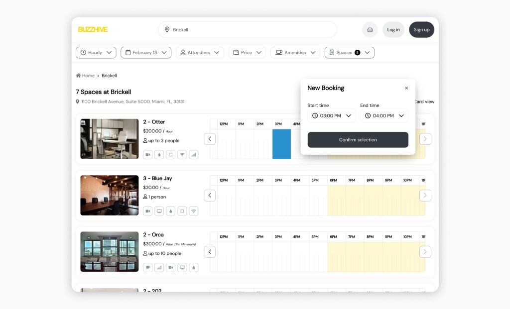Click the signal bars amenity icon for Orca

click(159, 267)
